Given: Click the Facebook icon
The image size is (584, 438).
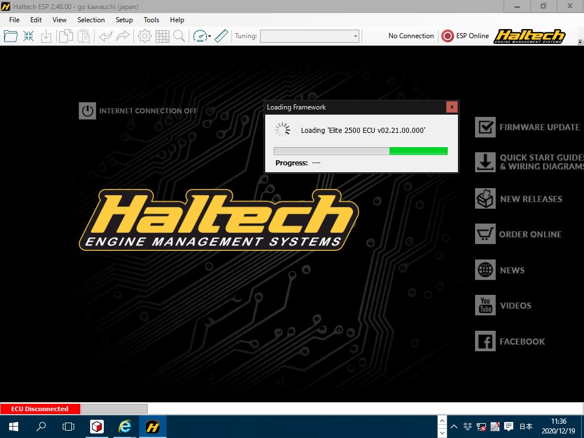Looking at the screenshot, I should coord(485,341).
